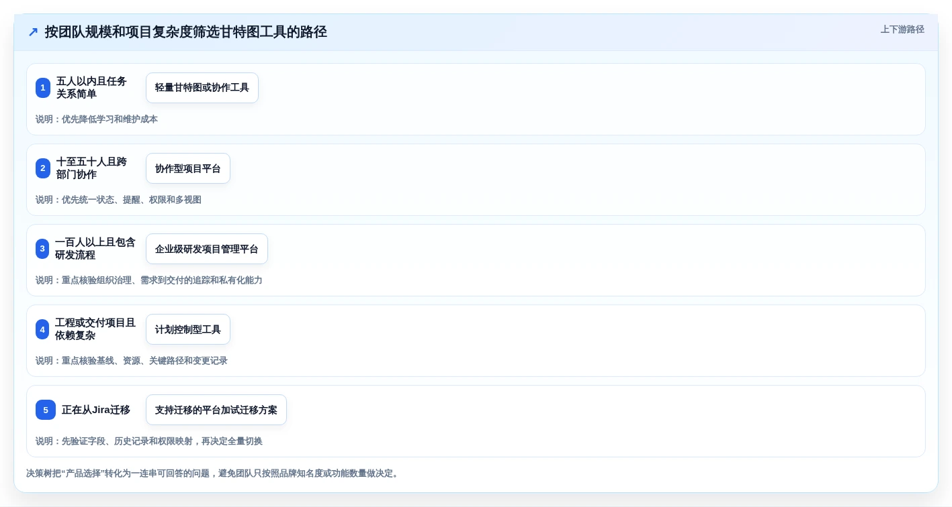Click the 上下游路径 label at top right
Viewport: 952px width, 507px height.
pyautogui.click(x=902, y=30)
